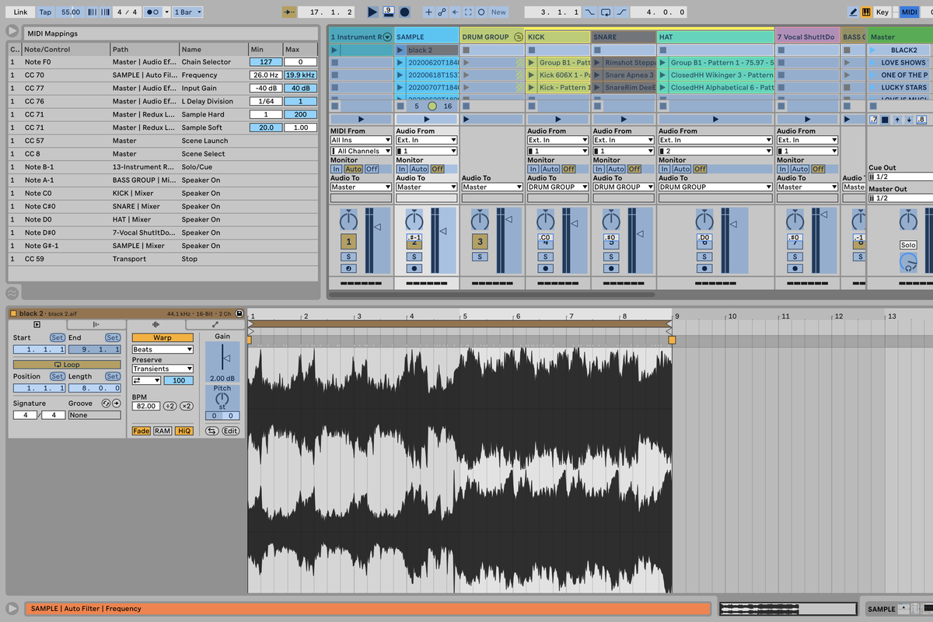Screen dimensions: 933x622
Task: Select the DRUM GROUP track header
Action: [x=491, y=37]
